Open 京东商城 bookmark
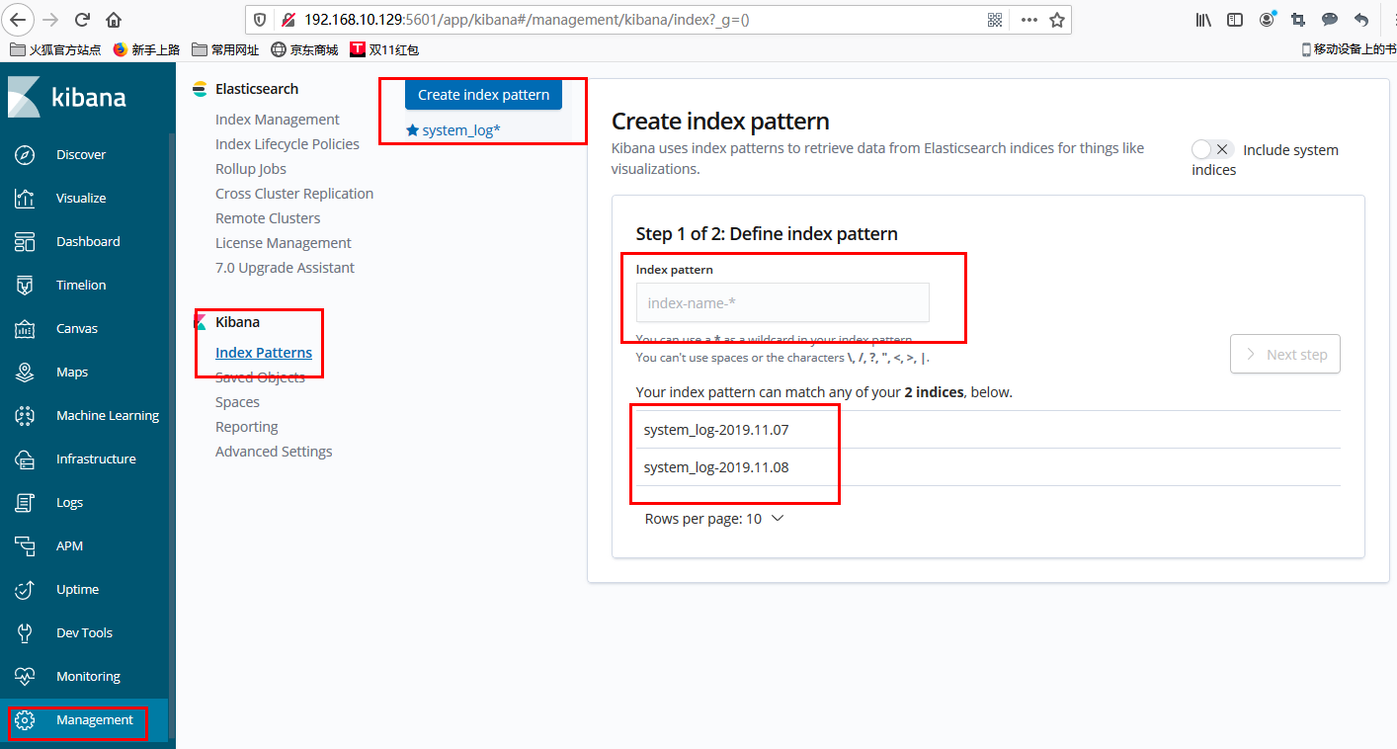Screen dimensions: 1397x749 (x=304, y=49)
